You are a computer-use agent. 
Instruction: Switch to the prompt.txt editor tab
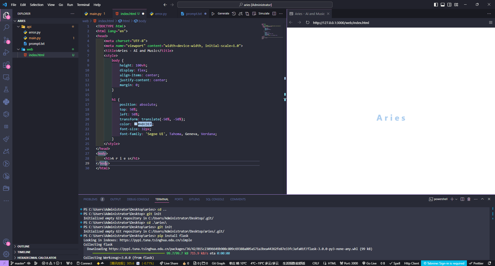(194, 14)
